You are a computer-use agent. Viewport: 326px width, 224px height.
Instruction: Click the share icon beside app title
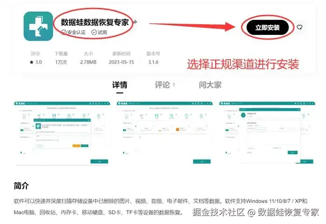click(x=135, y=21)
